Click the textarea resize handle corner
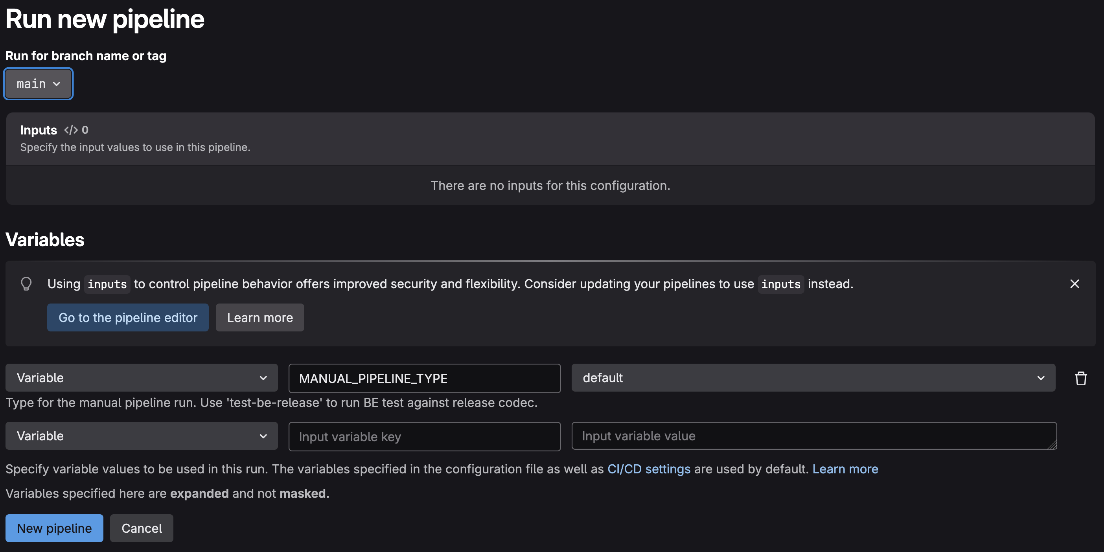 pyautogui.click(x=1052, y=446)
